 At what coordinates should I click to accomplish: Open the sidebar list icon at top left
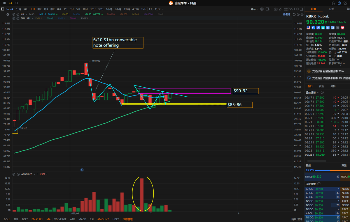point(5,3)
